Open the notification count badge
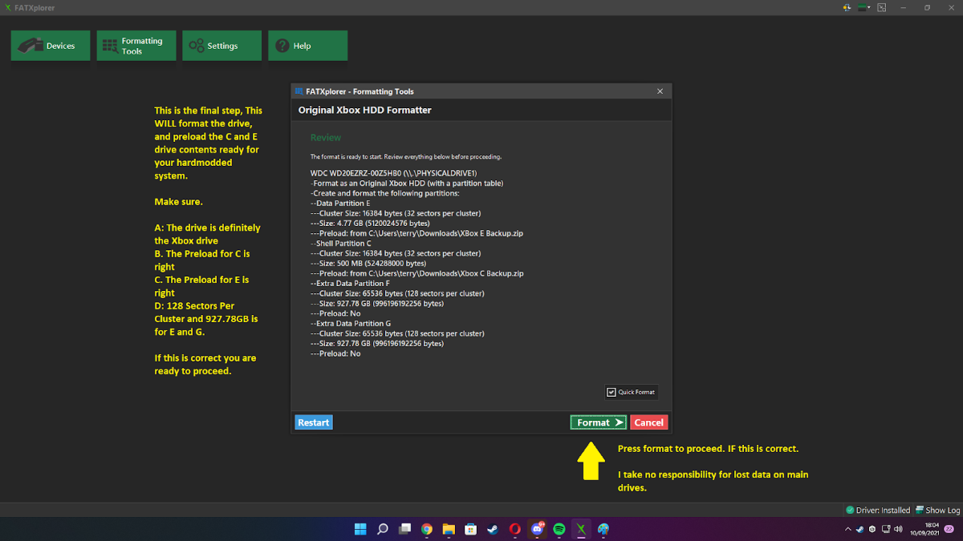This screenshot has height=541, width=963. coord(949,530)
